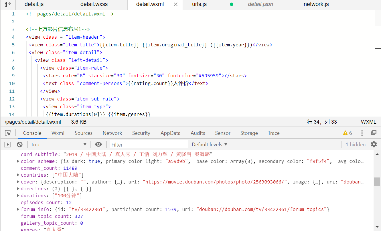
Task: Click the card_subtitle string value
Action: pyautogui.click(x=138, y=155)
